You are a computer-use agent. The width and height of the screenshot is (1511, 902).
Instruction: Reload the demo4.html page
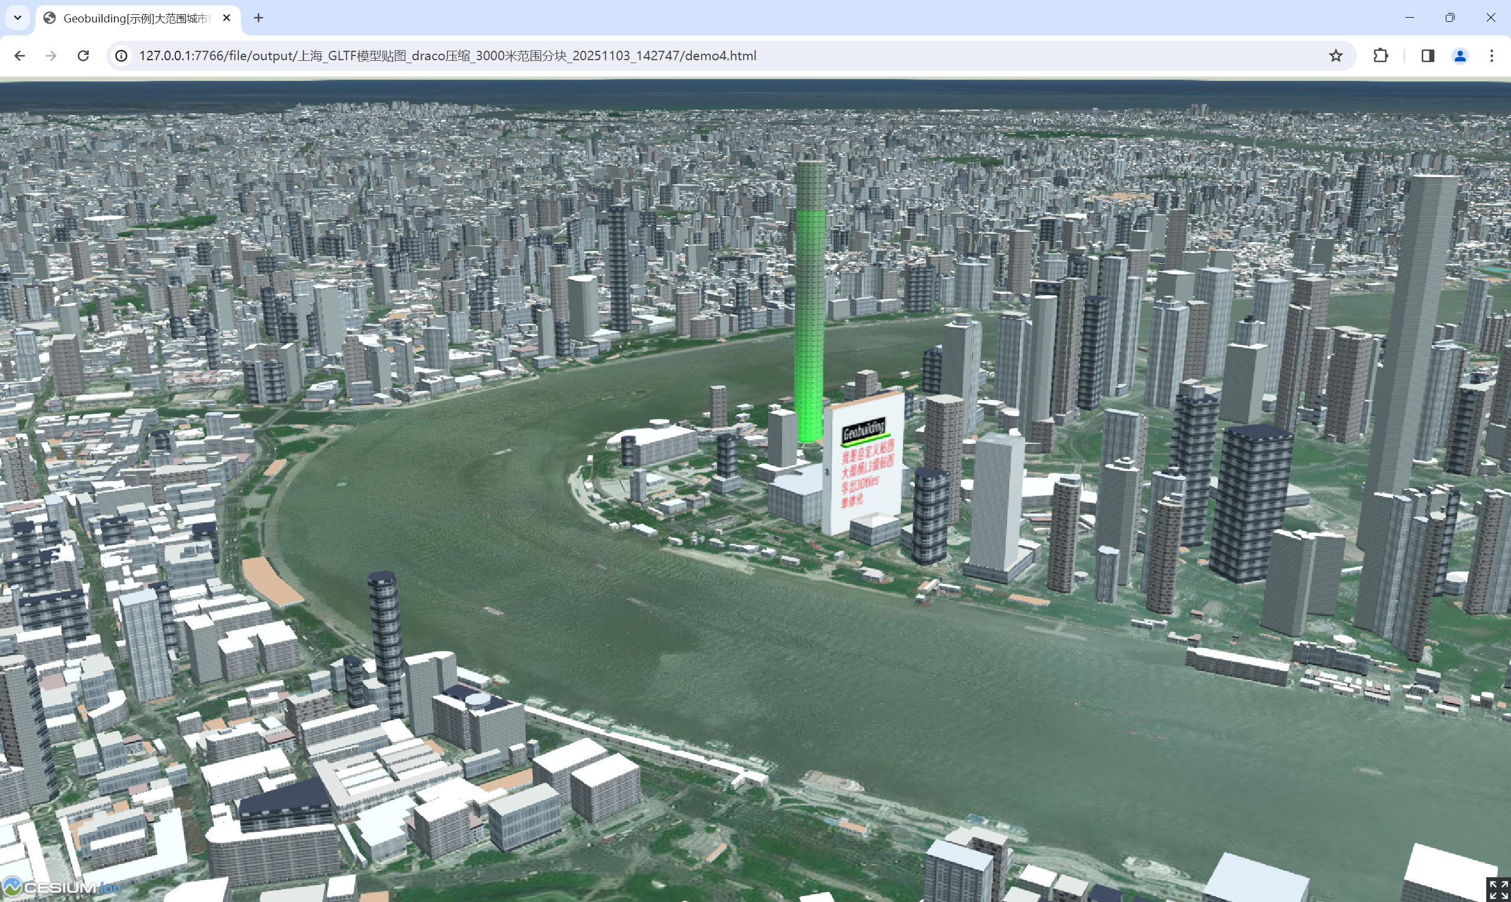click(x=83, y=56)
